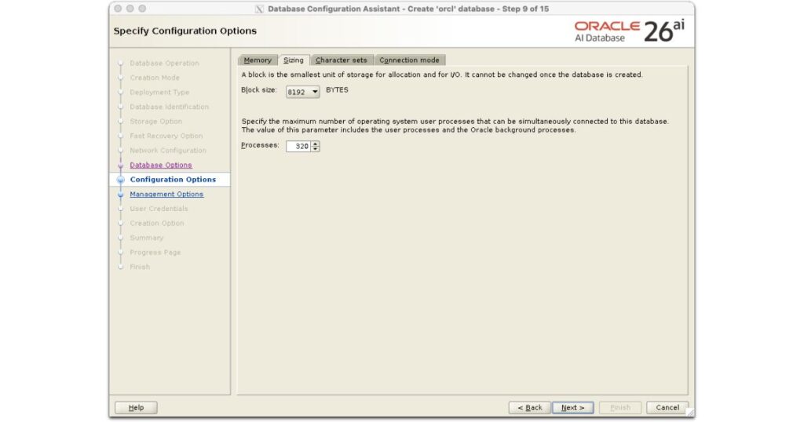Click the 'Network Configuration' step text
This screenshot has height=422, width=804.
[168, 151]
